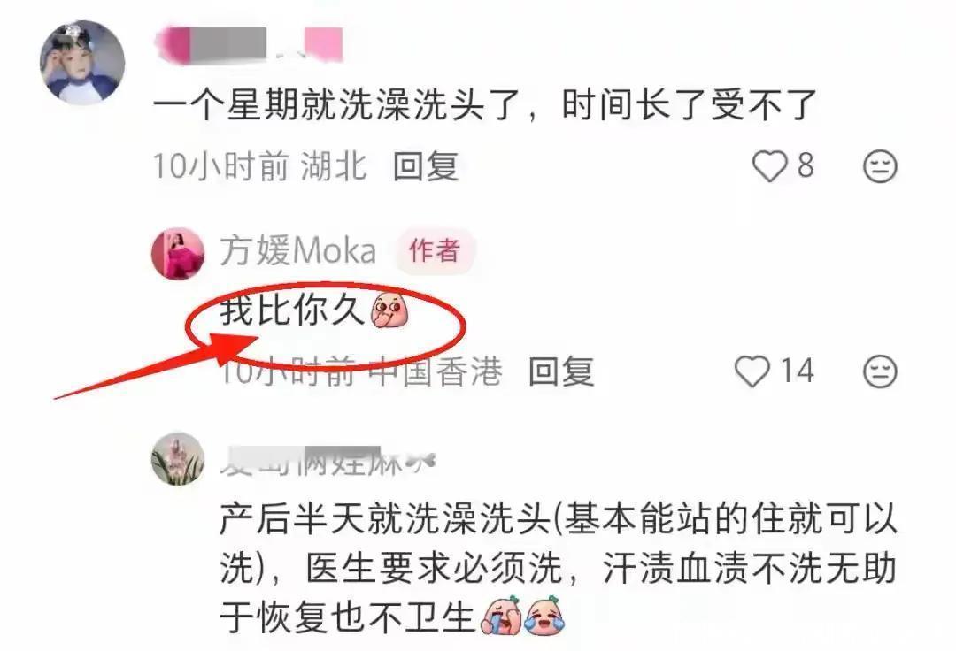Open the flower avatar of third commenter

click(x=177, y=459)
